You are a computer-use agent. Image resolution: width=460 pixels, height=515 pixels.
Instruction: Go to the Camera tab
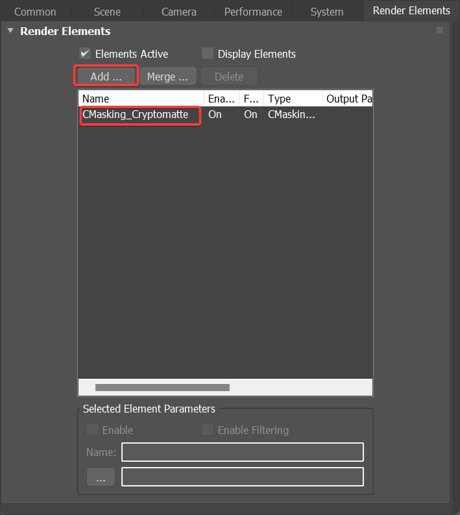[179, 12]
